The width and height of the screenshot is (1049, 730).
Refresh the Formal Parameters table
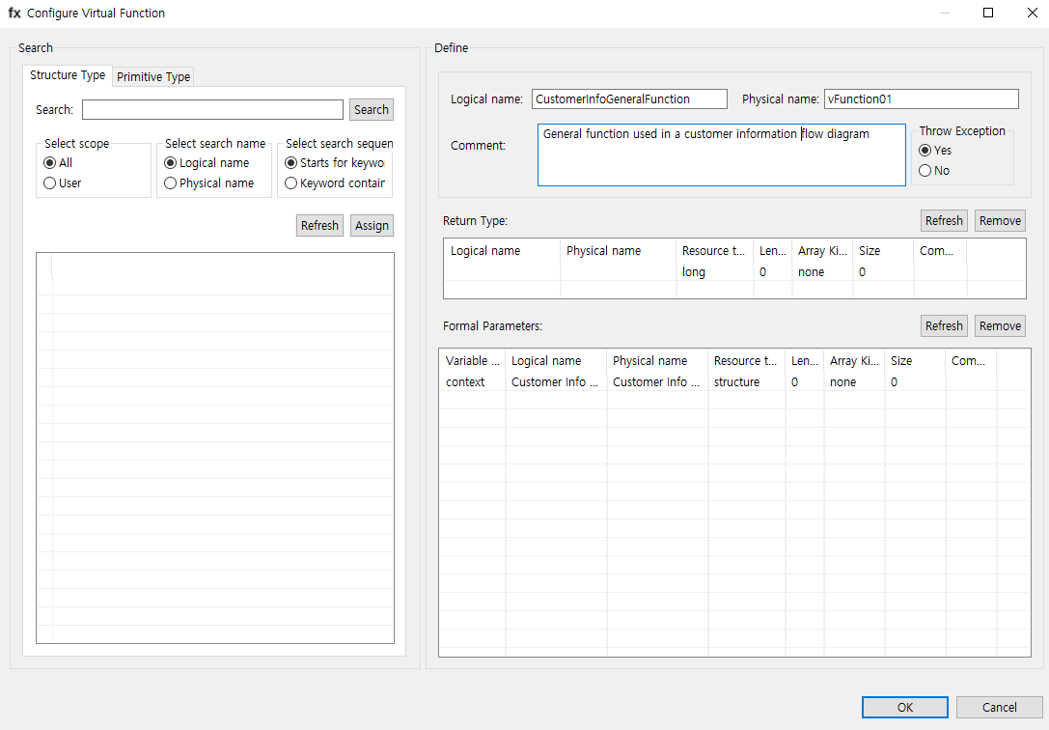[x=944, y=326]
